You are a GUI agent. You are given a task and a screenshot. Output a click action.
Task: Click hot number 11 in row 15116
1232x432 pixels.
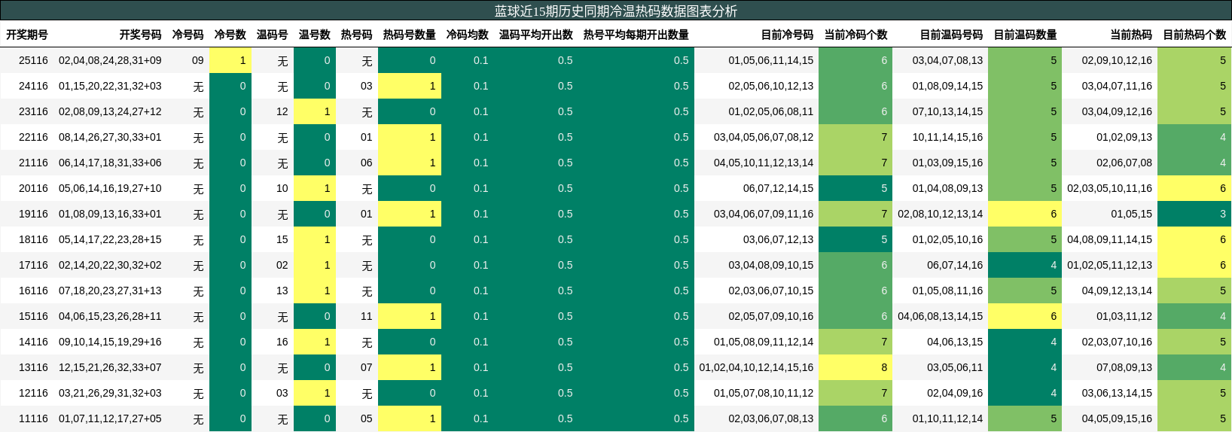point(366,316)
